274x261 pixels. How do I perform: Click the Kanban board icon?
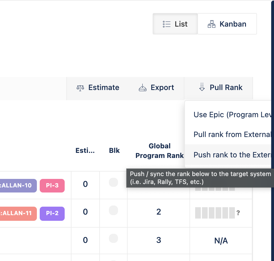point(211,24)
